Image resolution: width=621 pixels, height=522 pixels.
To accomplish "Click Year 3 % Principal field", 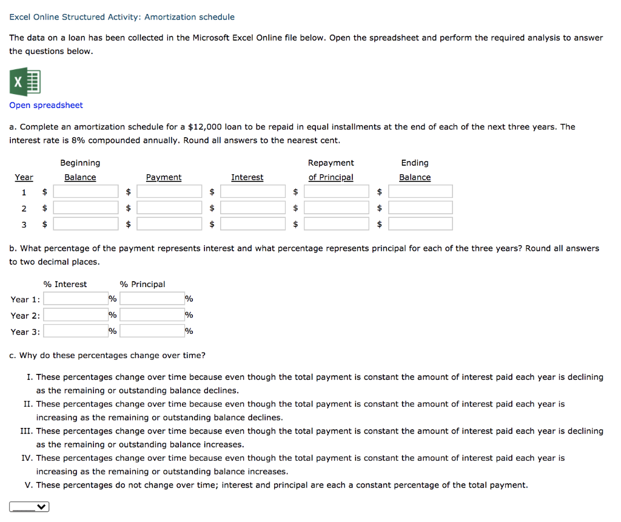I will point(151,331).
